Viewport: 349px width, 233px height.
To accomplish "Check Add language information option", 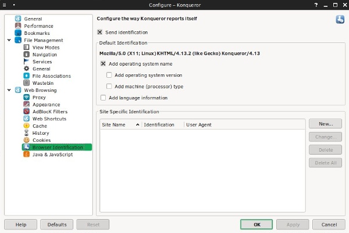I will coord(104,98).
